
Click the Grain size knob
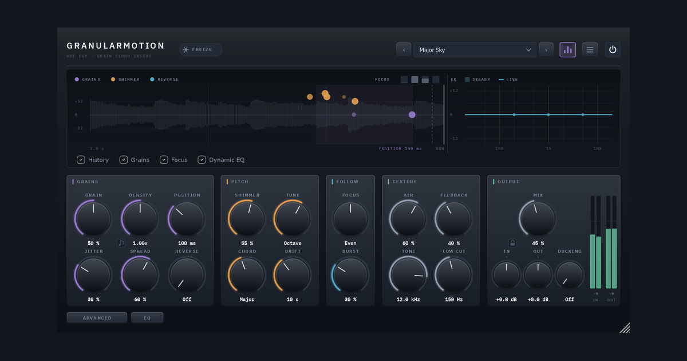click(93, 218)
